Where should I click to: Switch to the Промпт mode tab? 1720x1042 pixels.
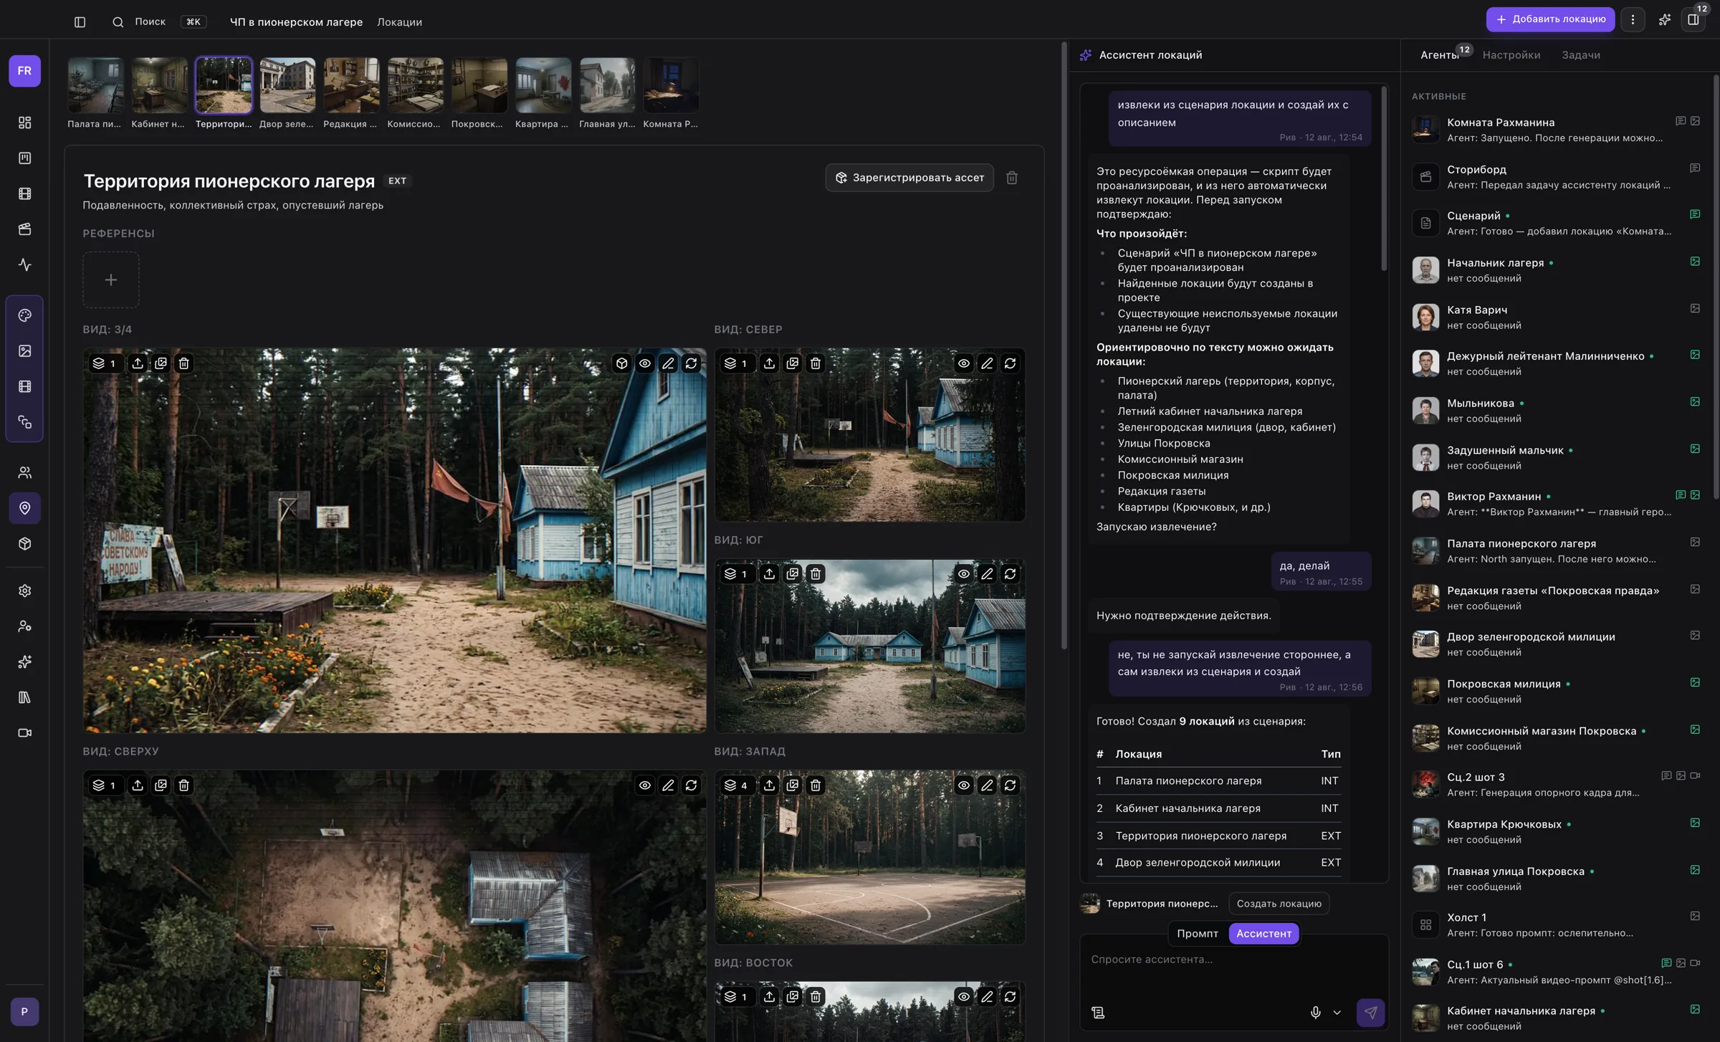[1197, 934]
